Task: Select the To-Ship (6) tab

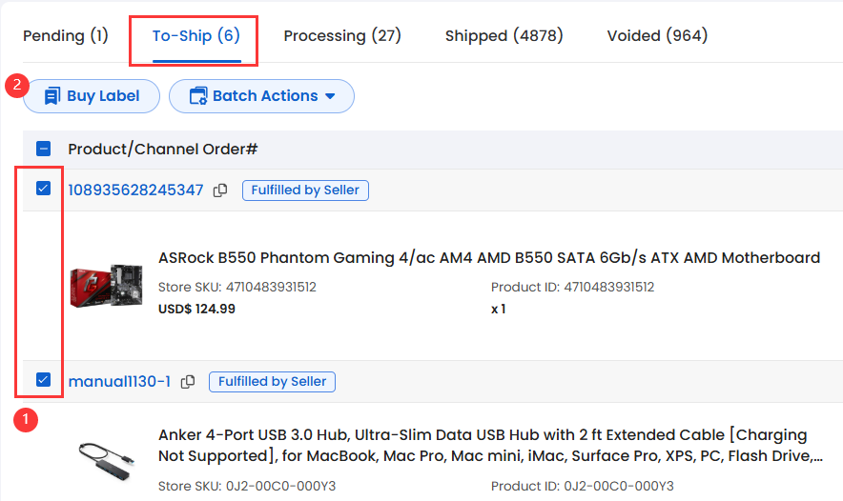Action: click(196, 36)
